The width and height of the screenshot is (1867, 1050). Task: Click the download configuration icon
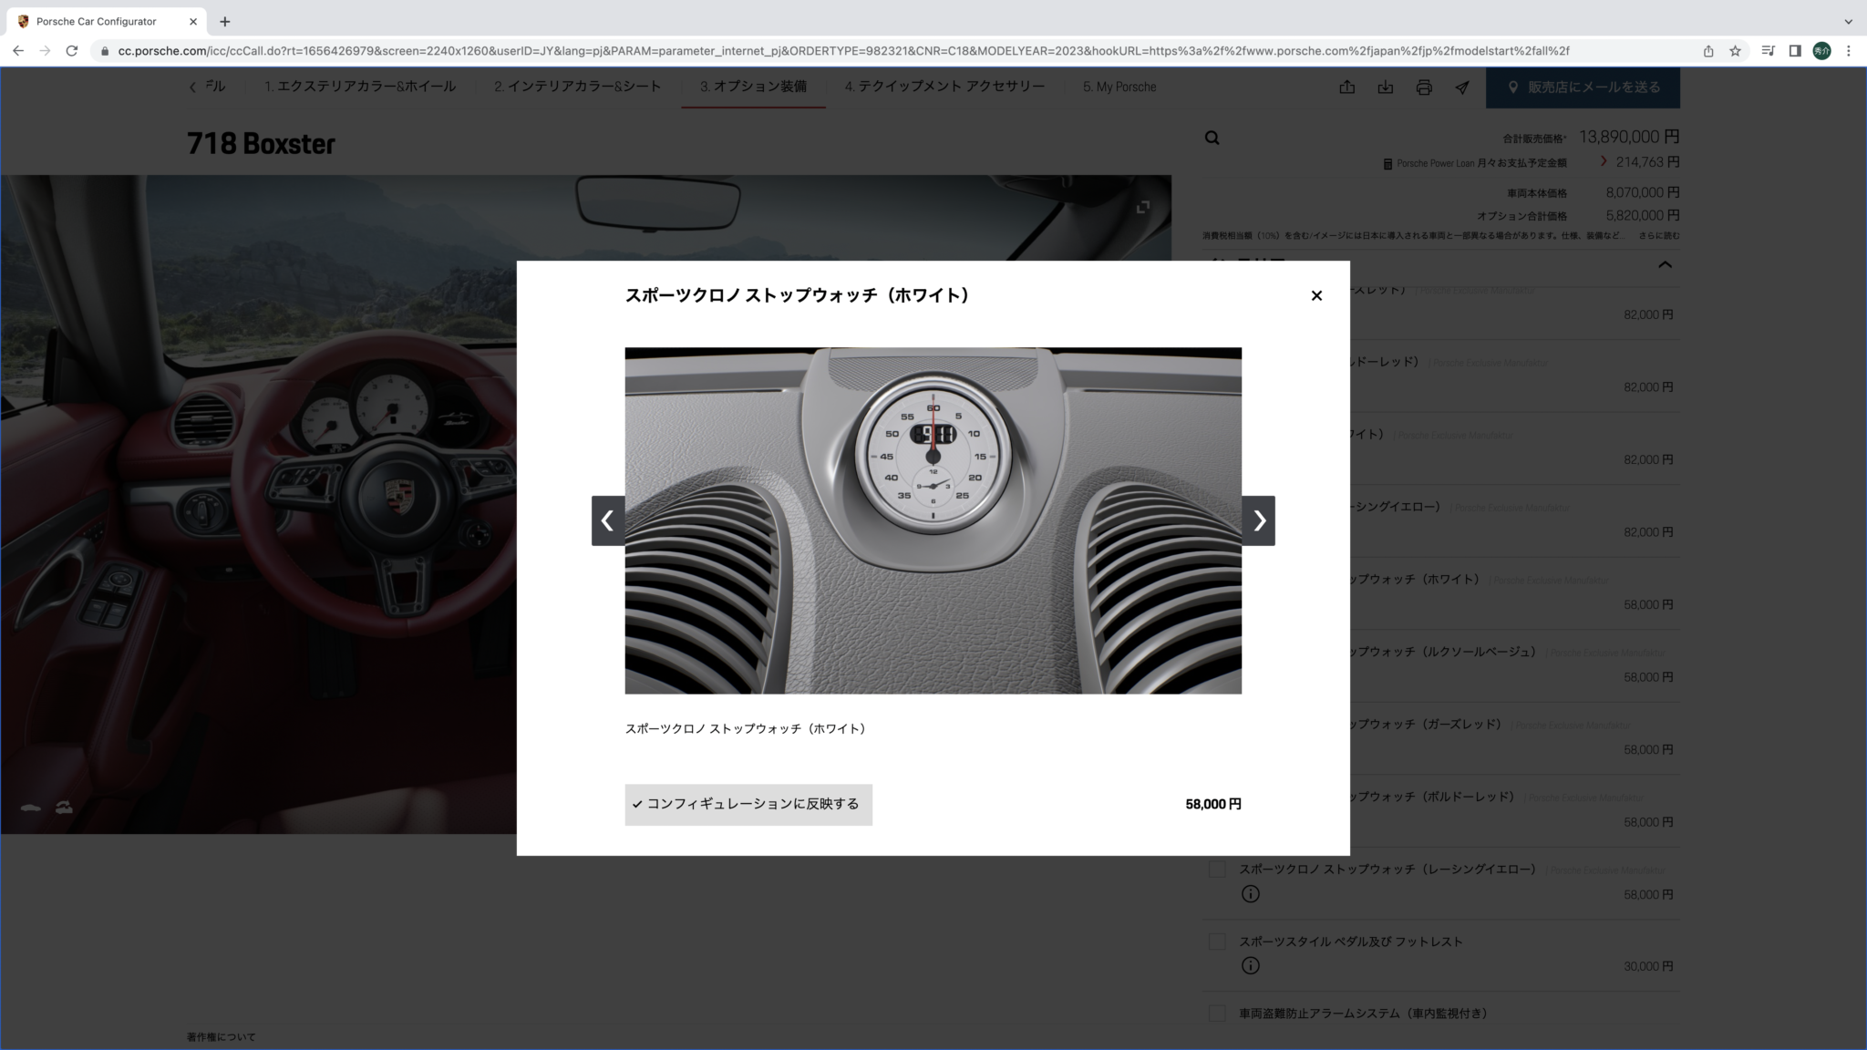(1386, 87)
